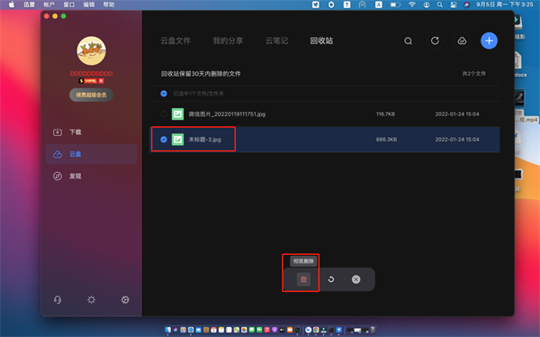
Task: Click the refresh list icon
Action: tap(435, 41)
